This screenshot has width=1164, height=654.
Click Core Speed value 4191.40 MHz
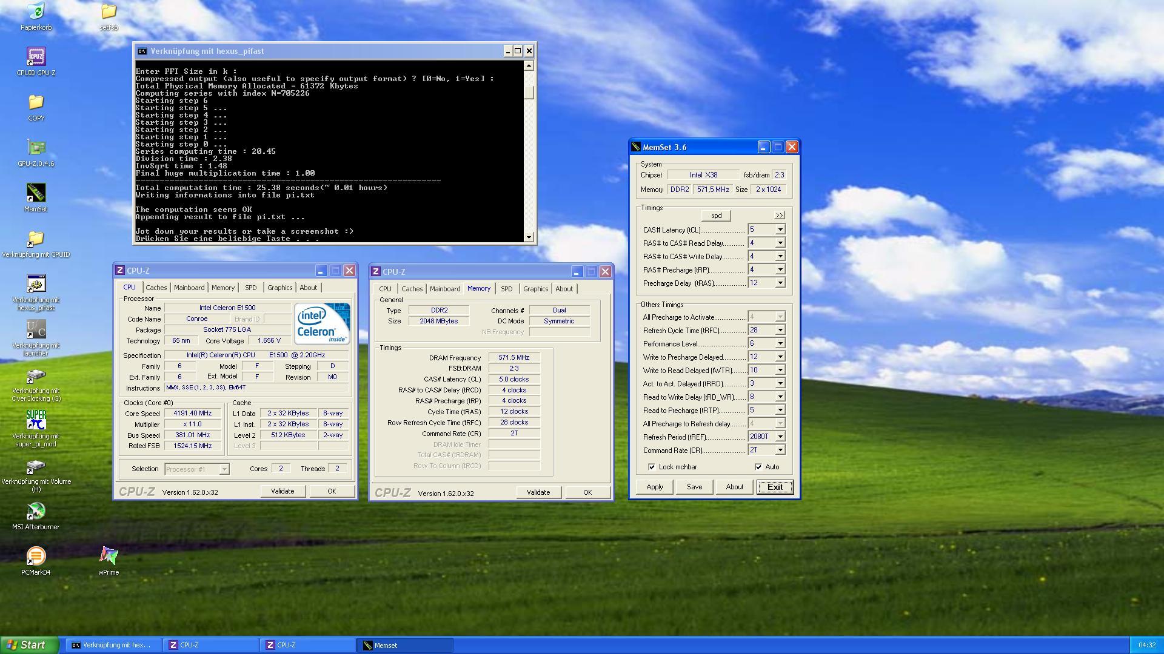click(193, 414)
